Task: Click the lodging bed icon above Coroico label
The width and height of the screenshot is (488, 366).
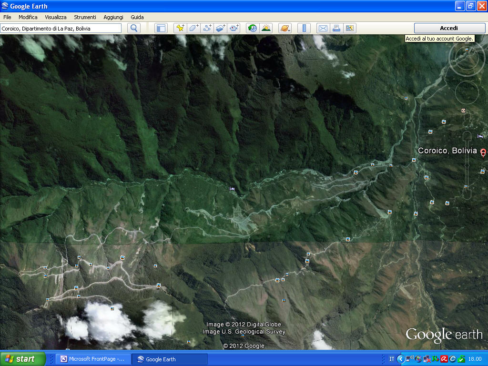Action: click(480, 136)
